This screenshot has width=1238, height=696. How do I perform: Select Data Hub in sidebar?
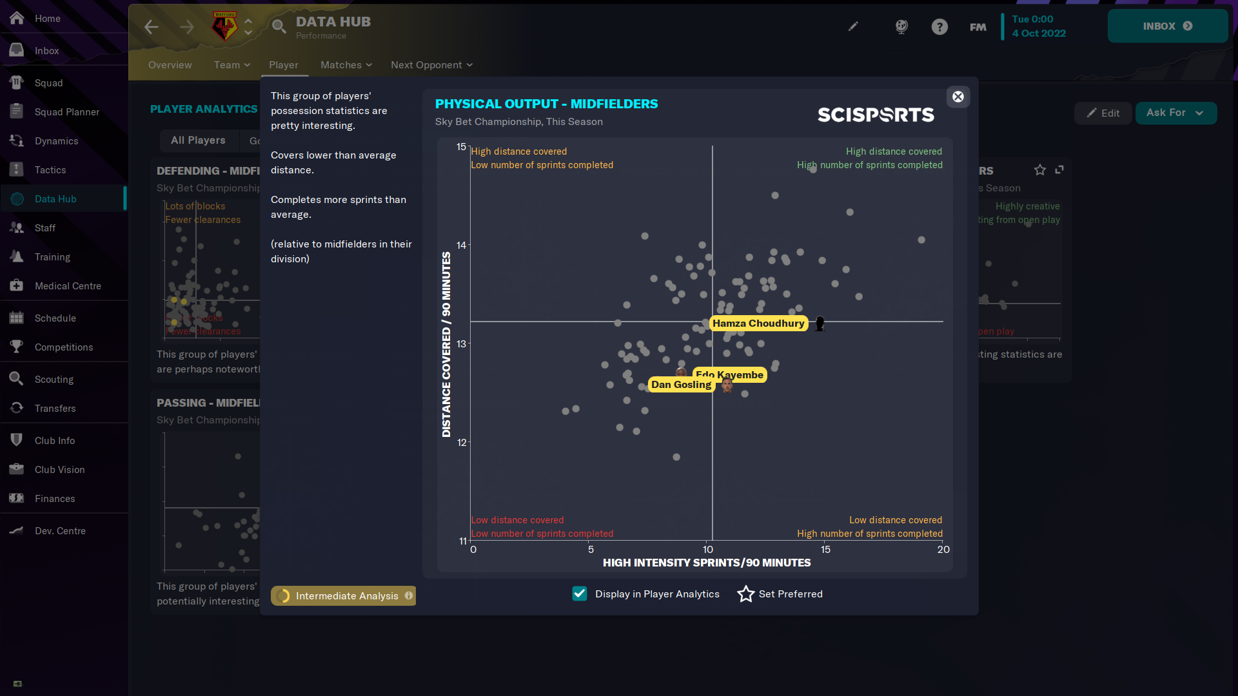pyautogui.click(x=64, y=198)
